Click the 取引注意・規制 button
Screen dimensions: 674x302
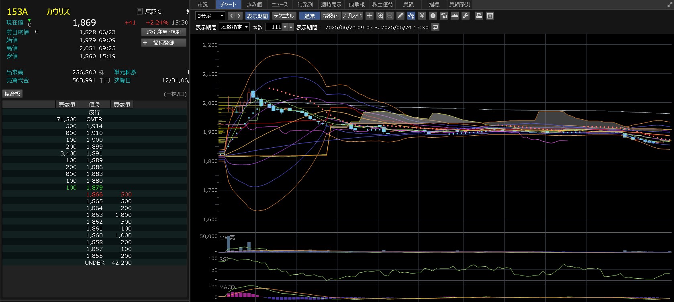tap(163, 32)
